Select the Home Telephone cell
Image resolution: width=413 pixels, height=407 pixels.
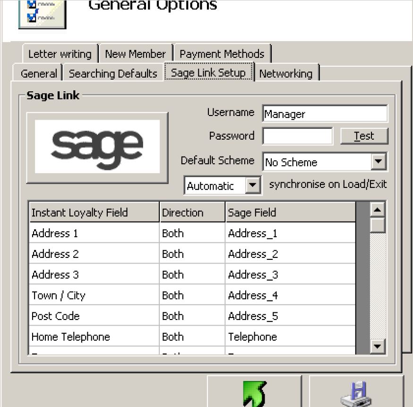94,336
